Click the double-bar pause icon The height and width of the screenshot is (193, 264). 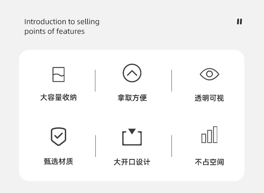(239, 22)
